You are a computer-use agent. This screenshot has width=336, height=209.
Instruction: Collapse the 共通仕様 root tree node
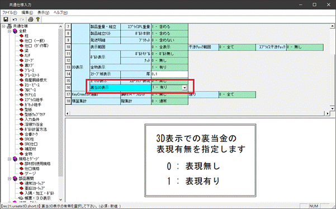point(3,26)
